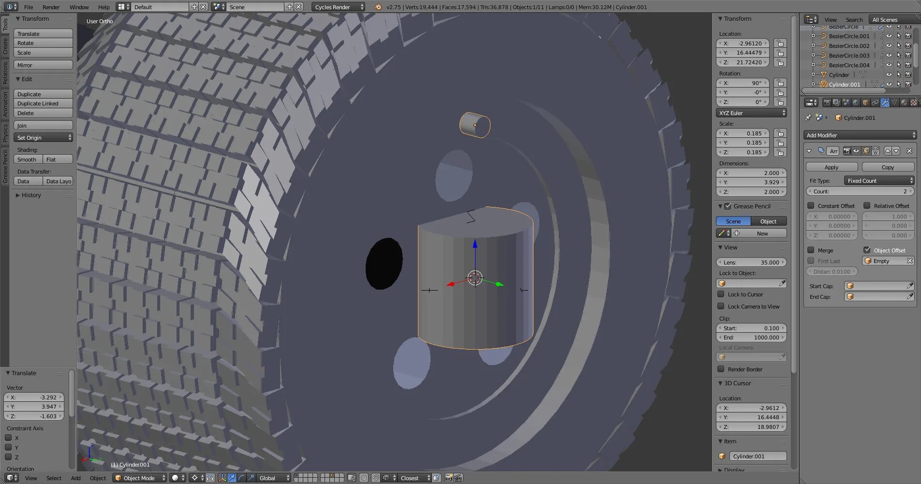Screen dimensions: 921x484
Task: Open the Modifiers tab (wrench icon)
Action: tap(885, 103)
